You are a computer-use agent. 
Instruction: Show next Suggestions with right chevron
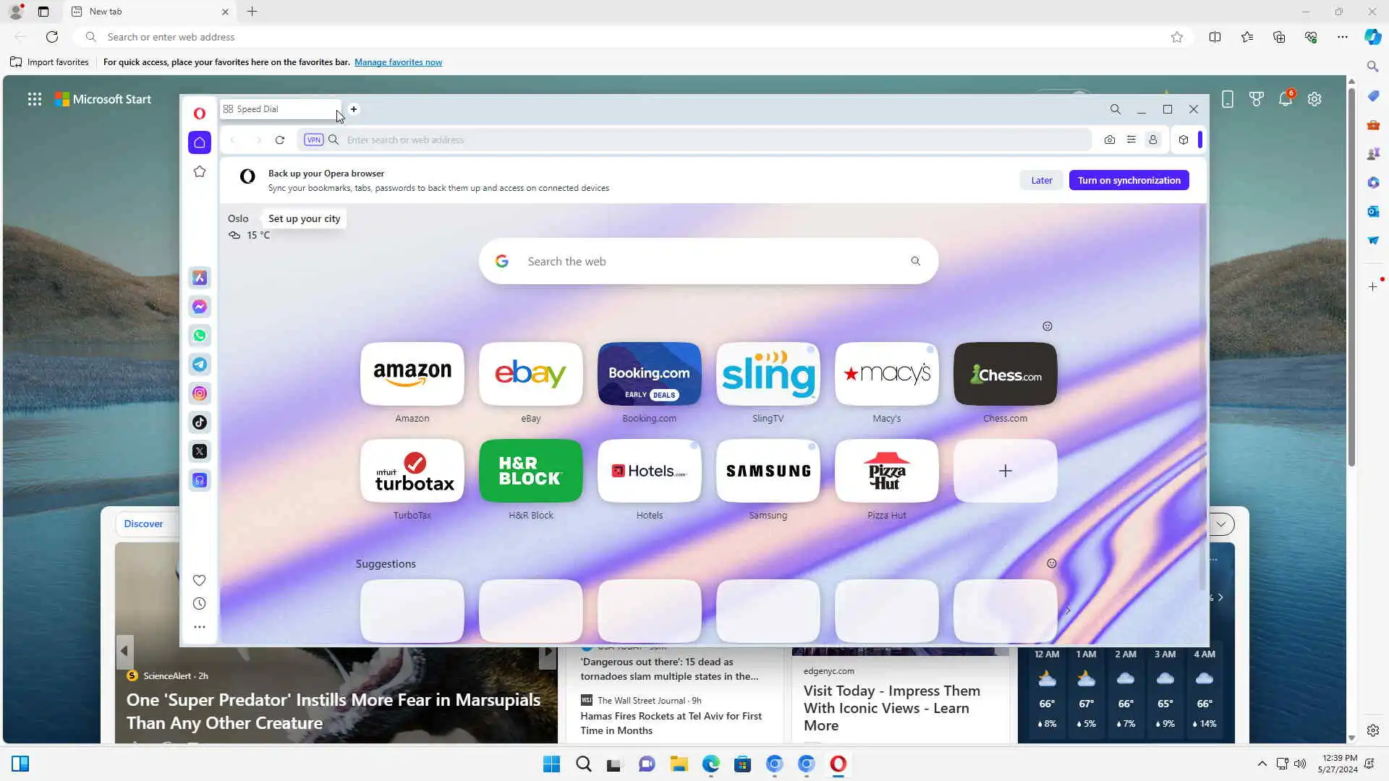[x=1068, y=610]
